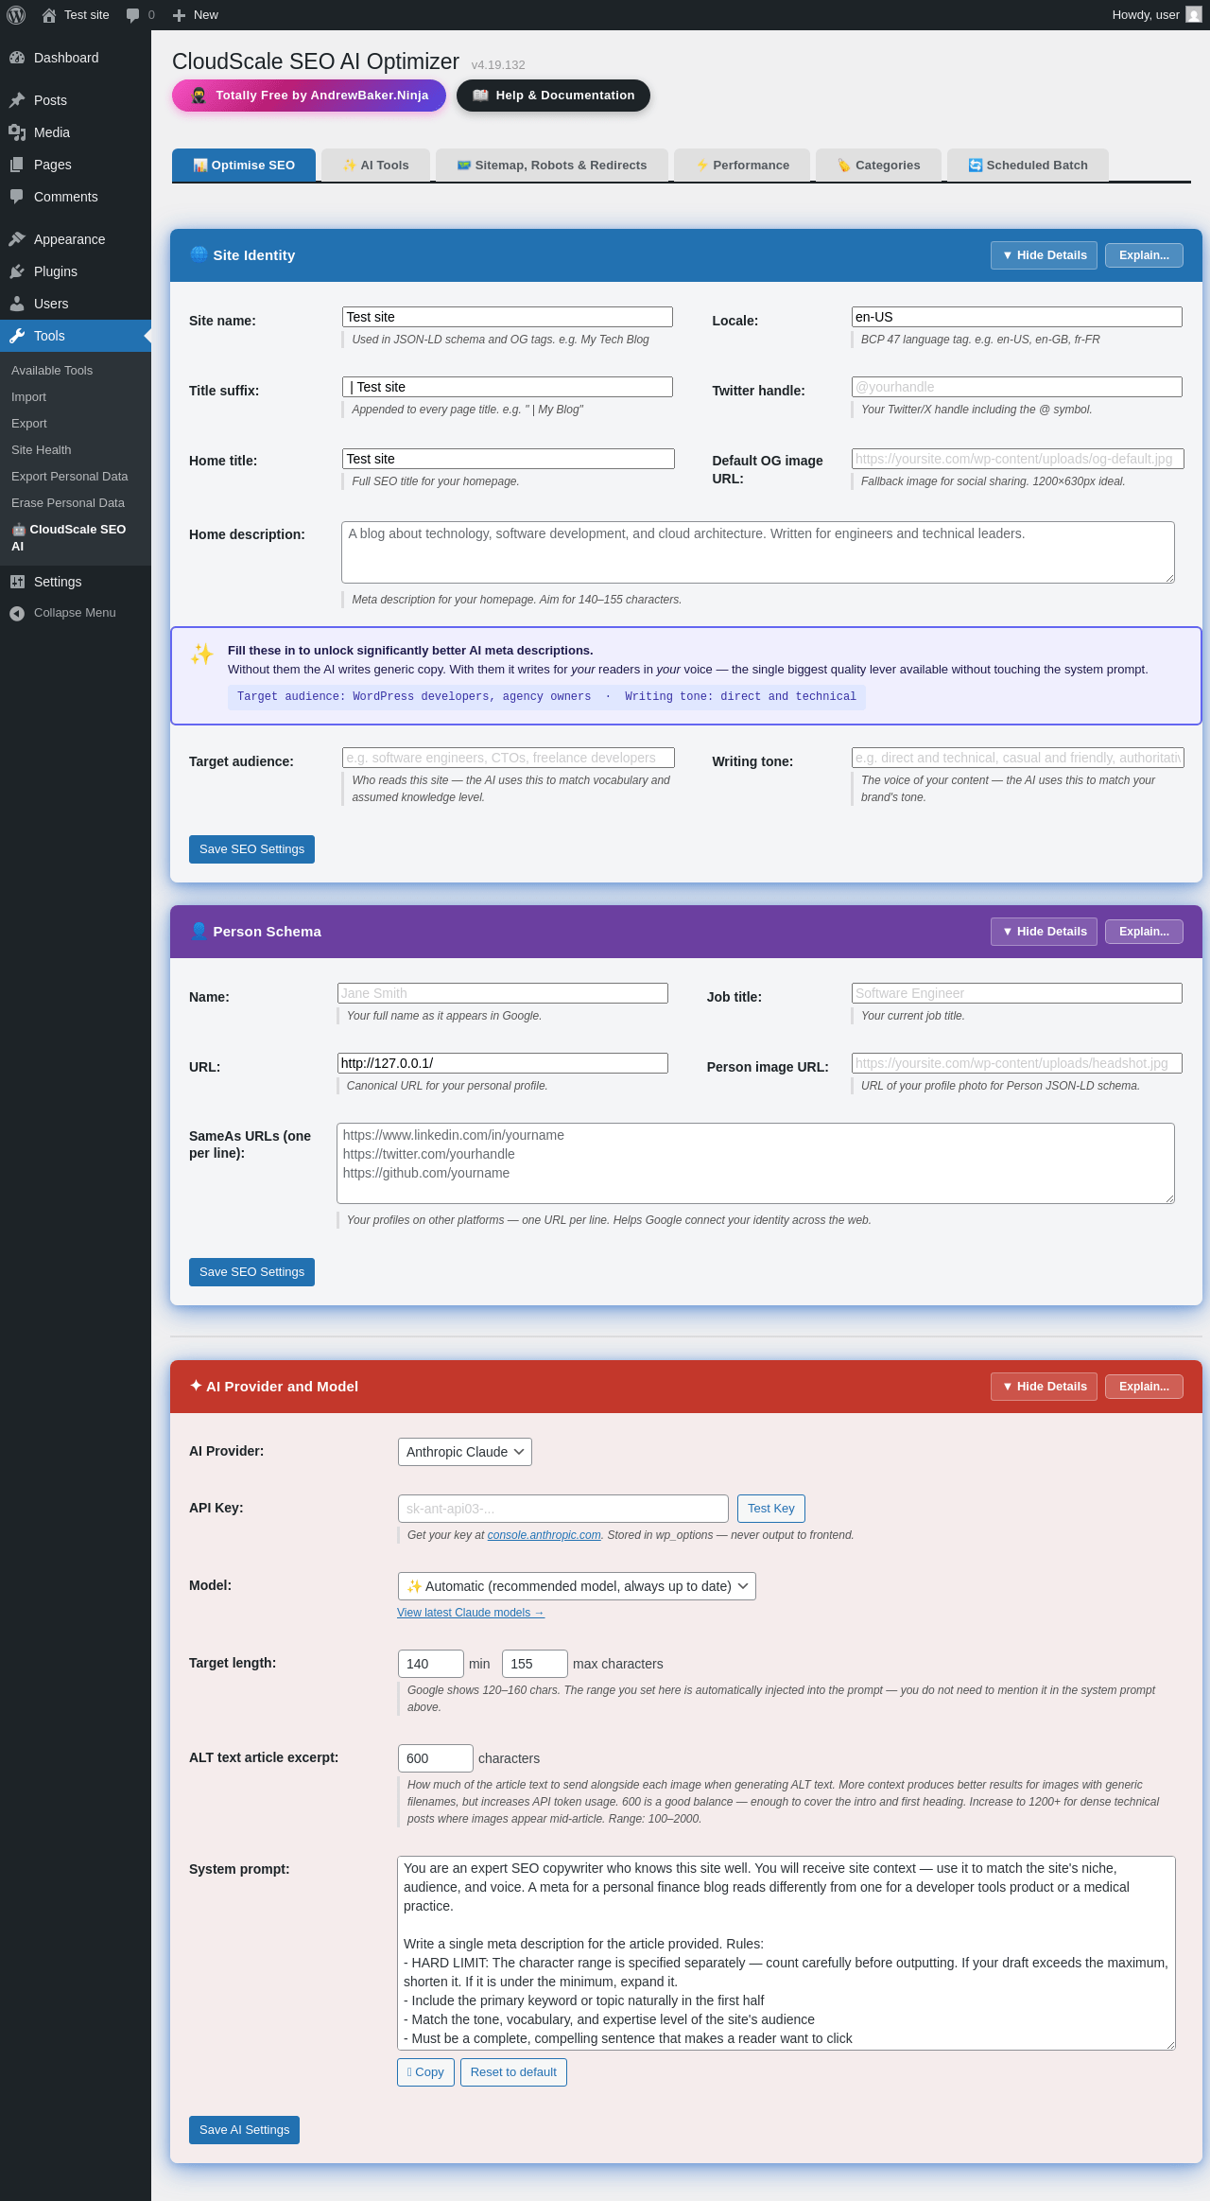The width and height of the screenshot is (1210, 2201).
Task: Switch to the AI Tools tab
Action: coord(376,166)
